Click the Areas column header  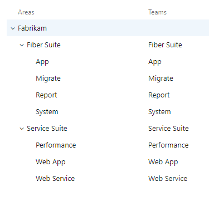coord(26,12)
